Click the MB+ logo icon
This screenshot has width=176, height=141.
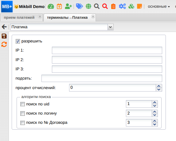pyautogui.click(x=7, y=6)
